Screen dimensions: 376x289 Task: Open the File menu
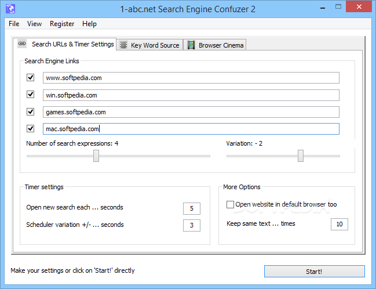14,24
